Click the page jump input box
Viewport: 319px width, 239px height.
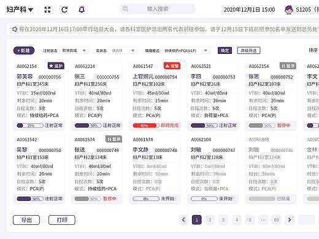[x=307, y=220]
